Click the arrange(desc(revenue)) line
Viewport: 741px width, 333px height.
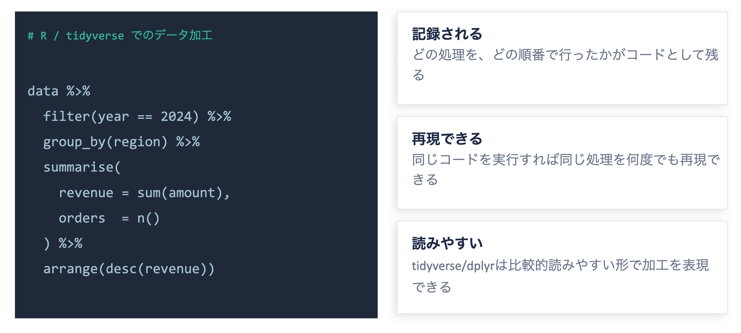point(129,269)
